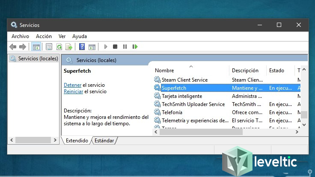Screen dimensions: 315x177
Task: Open the Ayuda menu
Action: tap(79, 36)
